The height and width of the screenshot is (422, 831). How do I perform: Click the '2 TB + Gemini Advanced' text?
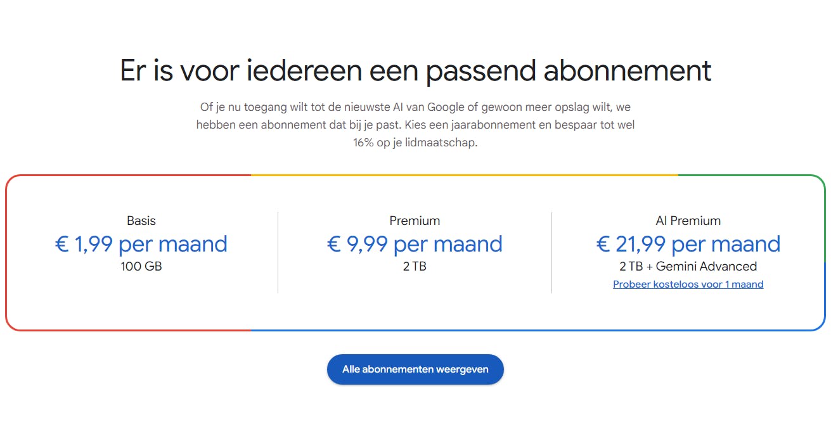(688, 267)
